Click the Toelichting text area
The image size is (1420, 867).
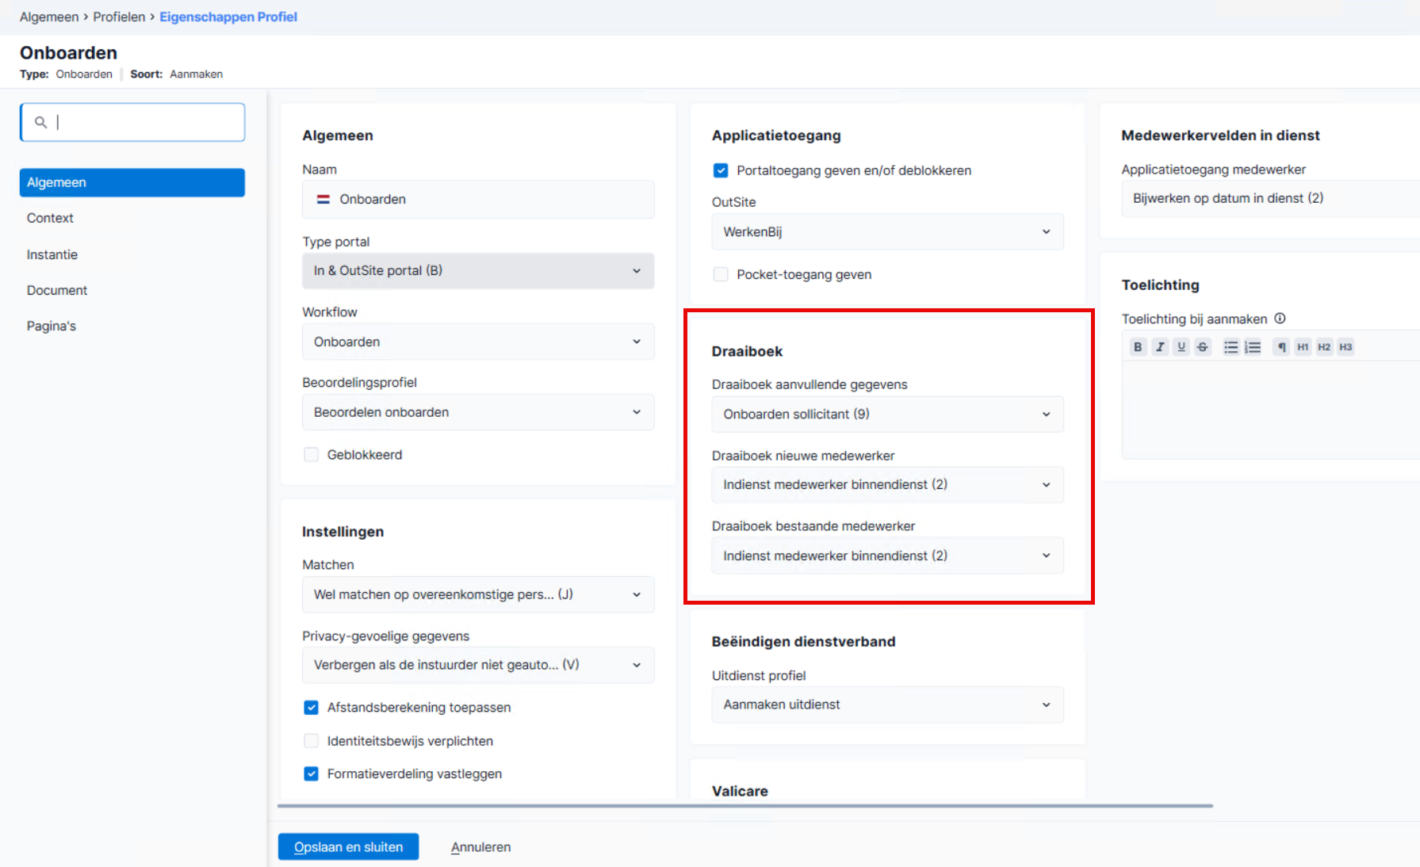[x=1270, y=410]
